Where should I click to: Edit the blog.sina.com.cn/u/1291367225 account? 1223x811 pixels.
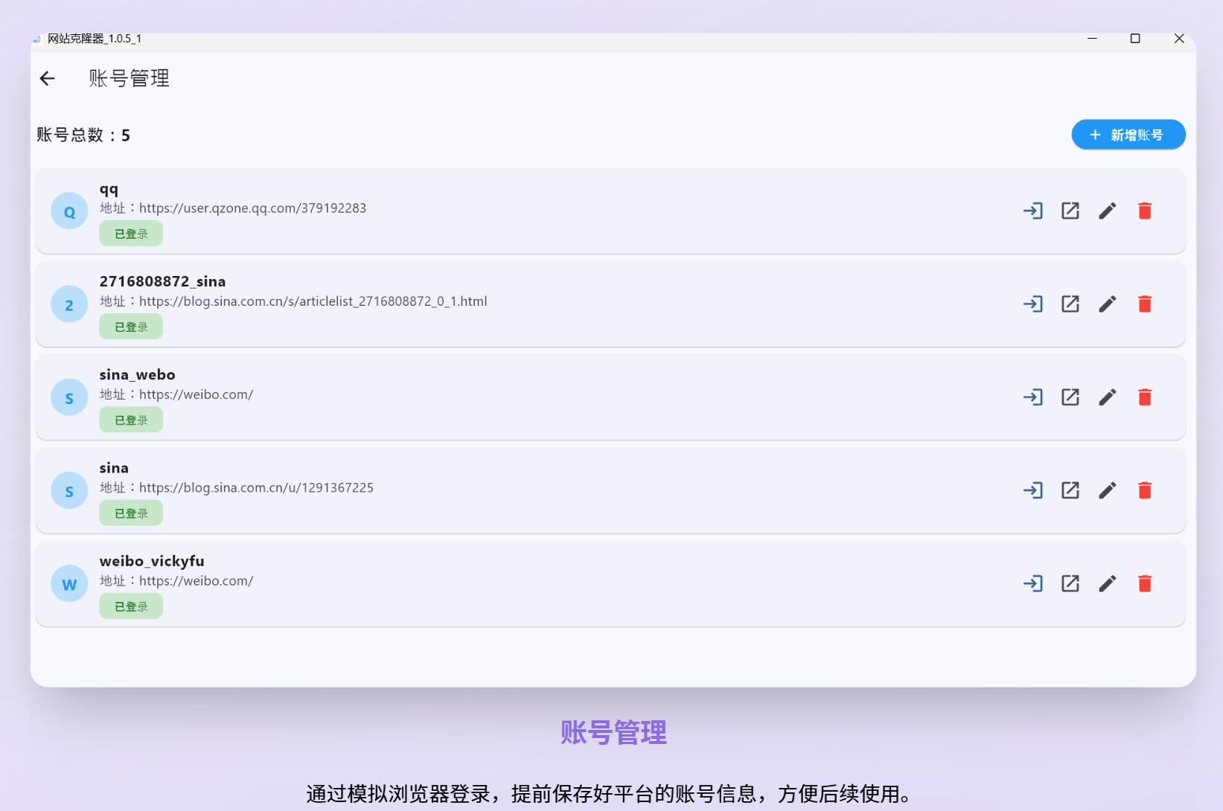[1107, 490]
